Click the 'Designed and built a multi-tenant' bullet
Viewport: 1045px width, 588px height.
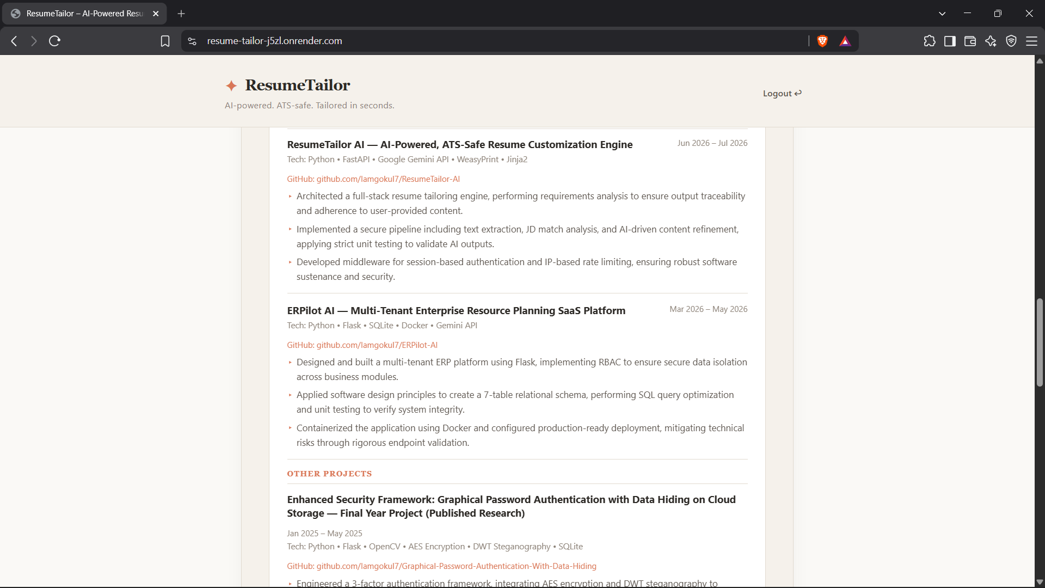[522, 370]
